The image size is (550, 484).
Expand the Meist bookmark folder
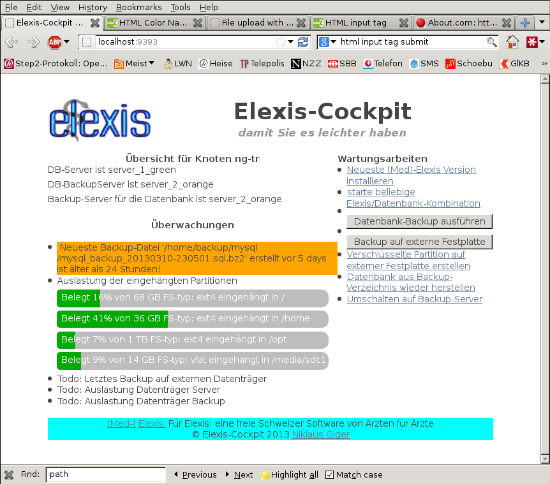[135, 63]
